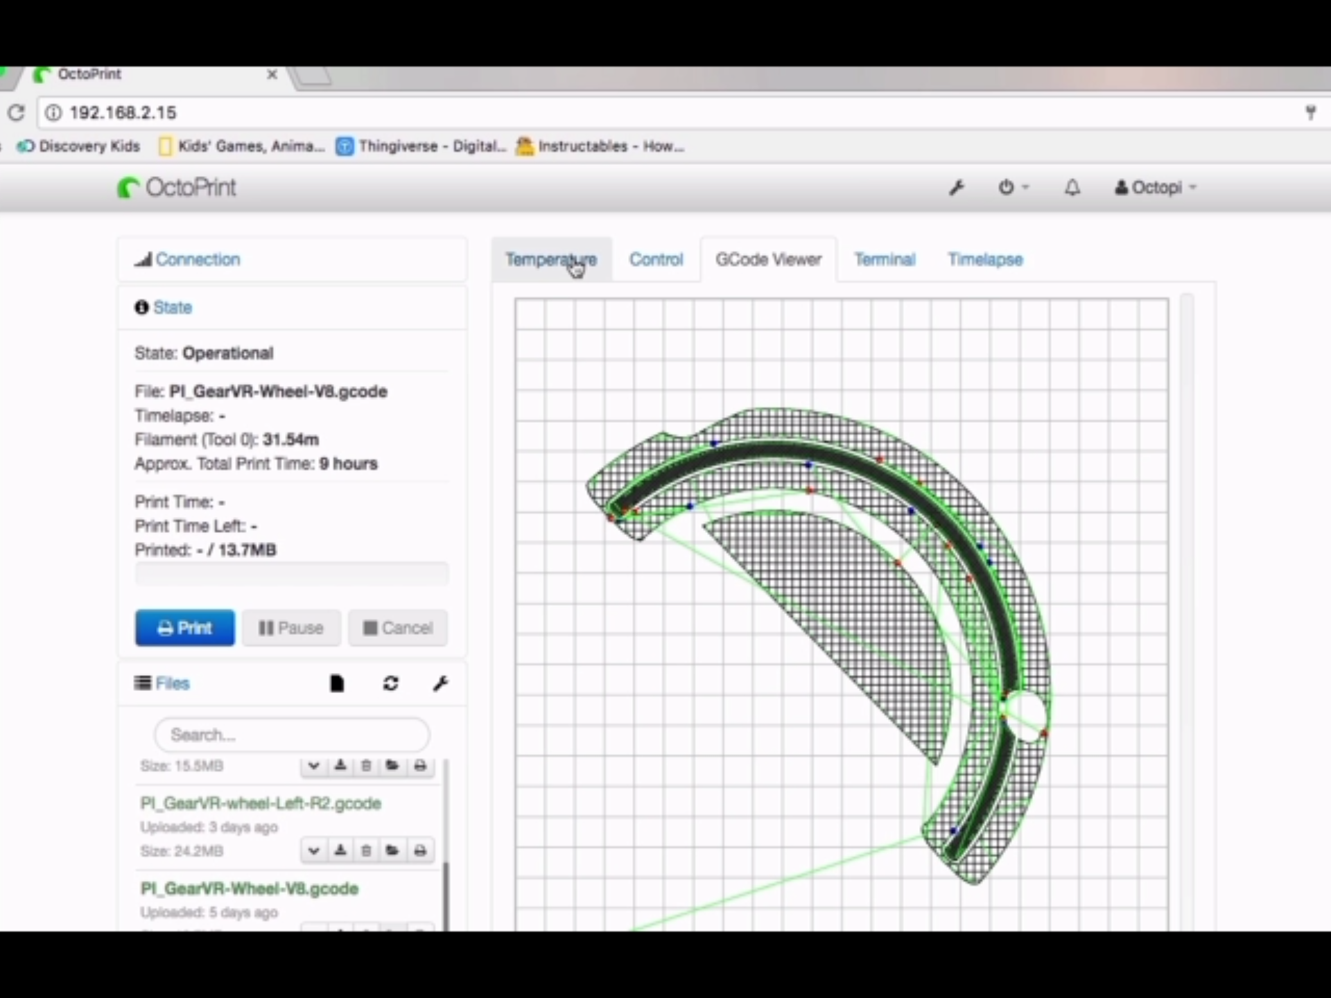Image resolution: width=1331 pixels, height=998 pixels.
Task: Delete the 15.5MB file
Action: point(366,766)
